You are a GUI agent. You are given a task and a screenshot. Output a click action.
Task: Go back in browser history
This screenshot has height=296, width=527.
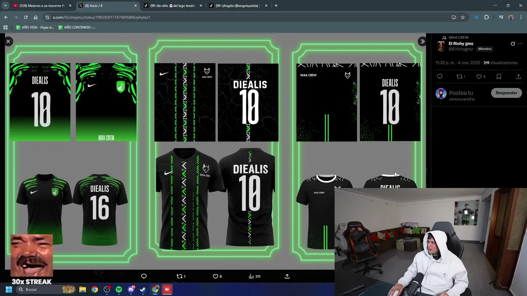(x=6, y=17)
